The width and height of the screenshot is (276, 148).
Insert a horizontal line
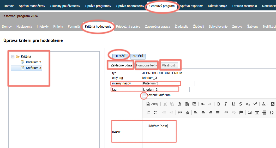pos(264,113)
